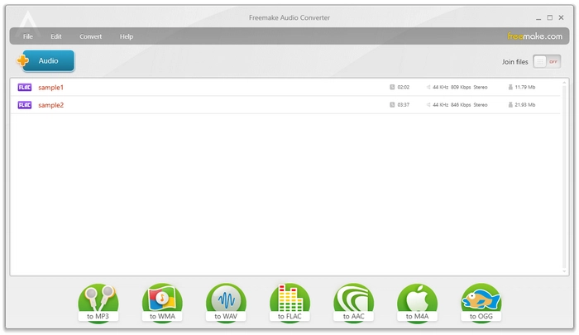Choose the to M4A apple icon
579x335 pixels.
pos(417,304)
